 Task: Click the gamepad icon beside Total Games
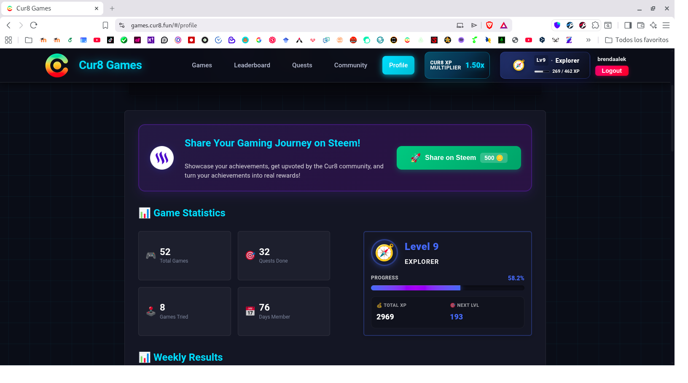click(150, 255)
